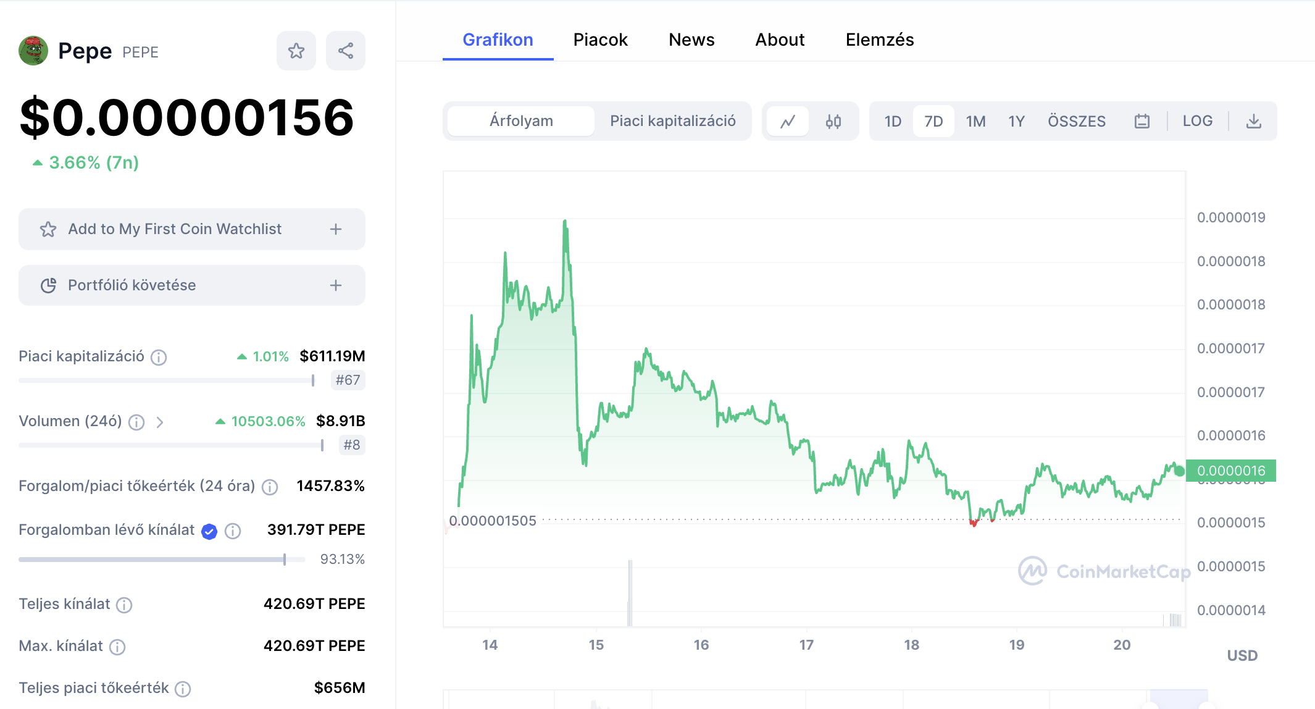Click the verified badge for circulating supply
Screen dimensions: 1315x709
pyautogui.click(x=209, y=531)
